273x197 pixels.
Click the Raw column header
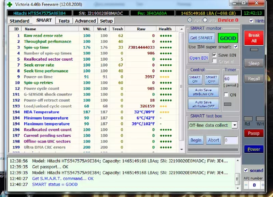(x=141, y=29)
